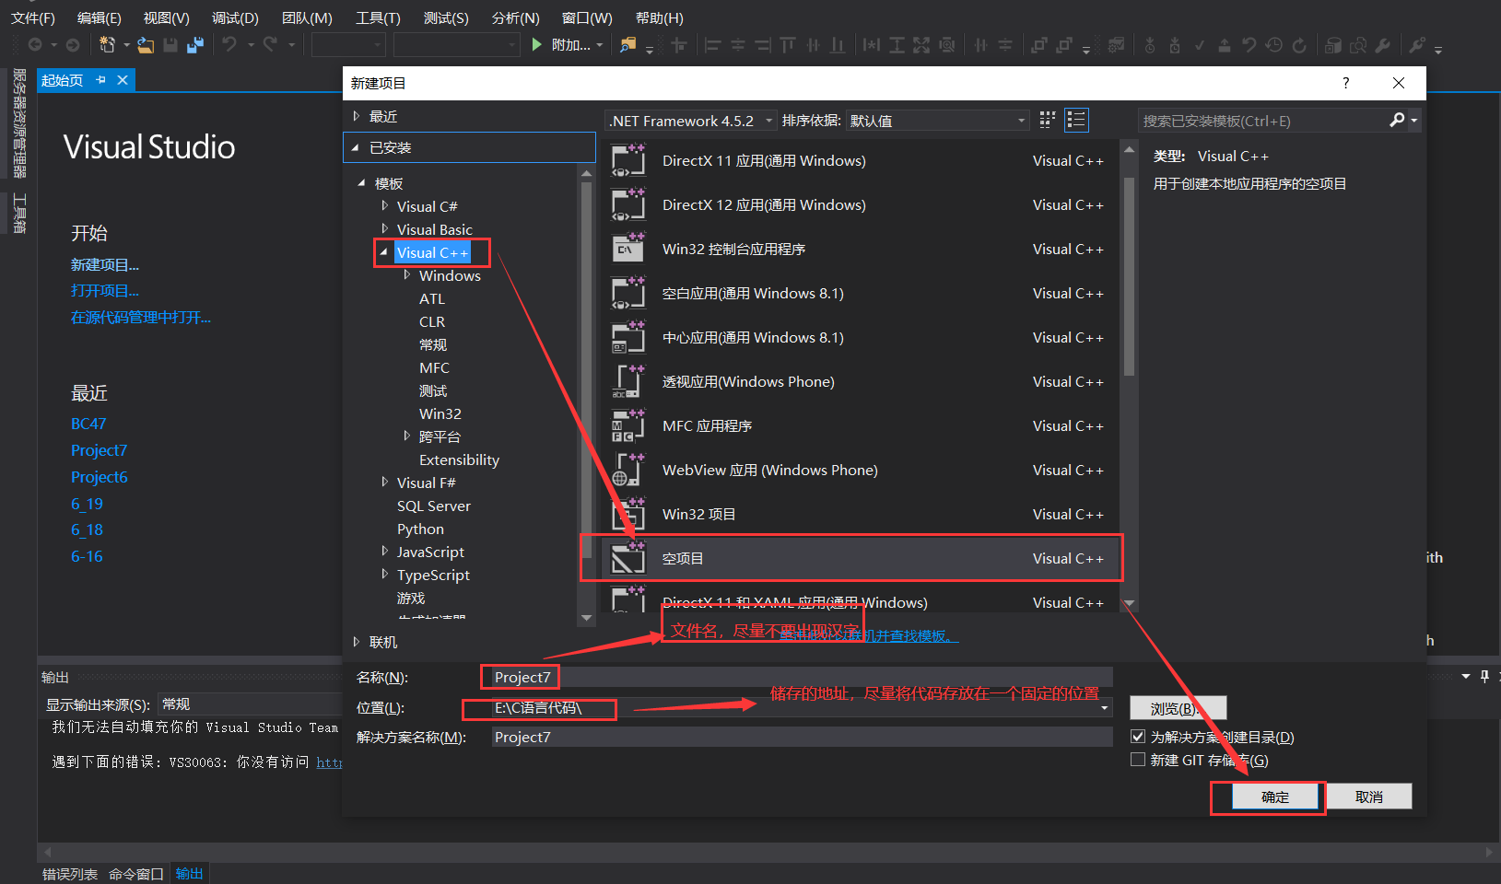
Task: Click the Find in Files toolbar icon
Action: click(x=628, y=44)
